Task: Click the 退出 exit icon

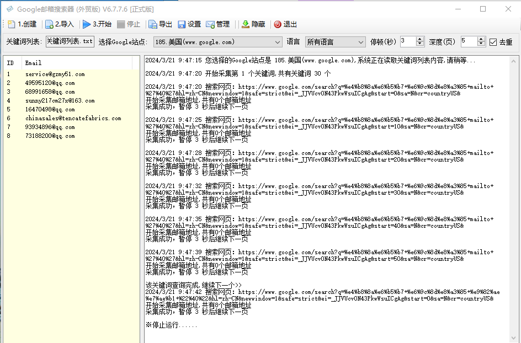Action: pyautogui.click(x=278, y=24)
